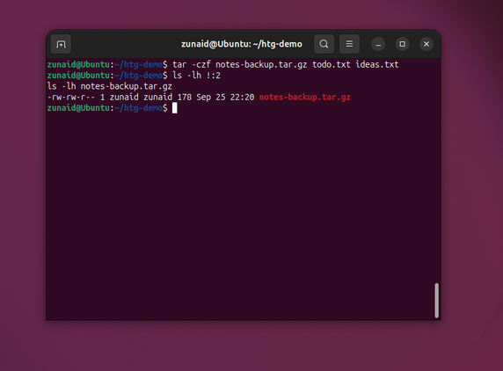Click the !:2 history expansion text

214,76
